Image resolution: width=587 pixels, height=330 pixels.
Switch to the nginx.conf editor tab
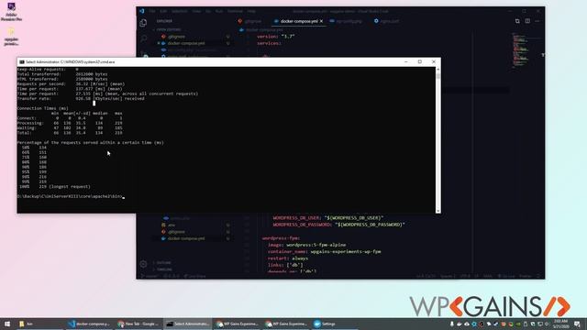tap(386, 21)
